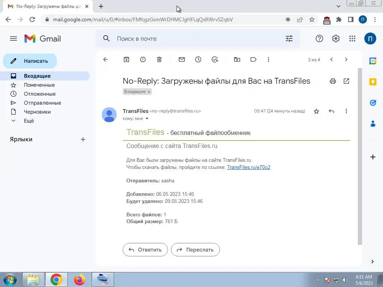Open Chrome extensions puzzle icon
The height and width of the screenshot is (287, 383).
339,19
